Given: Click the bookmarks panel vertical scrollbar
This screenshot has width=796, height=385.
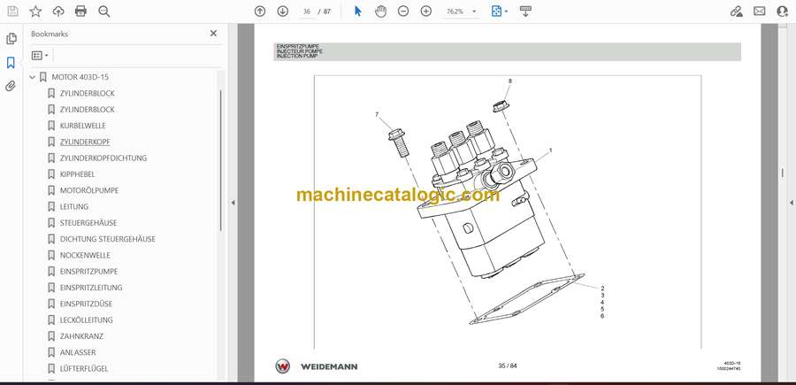Looking at the screenshot, I should [x=220, y=159].
